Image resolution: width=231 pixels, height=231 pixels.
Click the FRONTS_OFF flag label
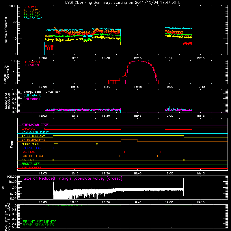tap(31, 163)
